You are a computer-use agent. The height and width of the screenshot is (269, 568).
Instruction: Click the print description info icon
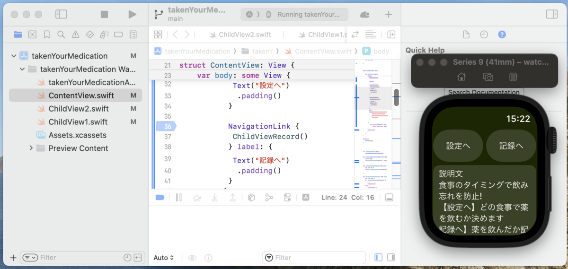point(208,258)
